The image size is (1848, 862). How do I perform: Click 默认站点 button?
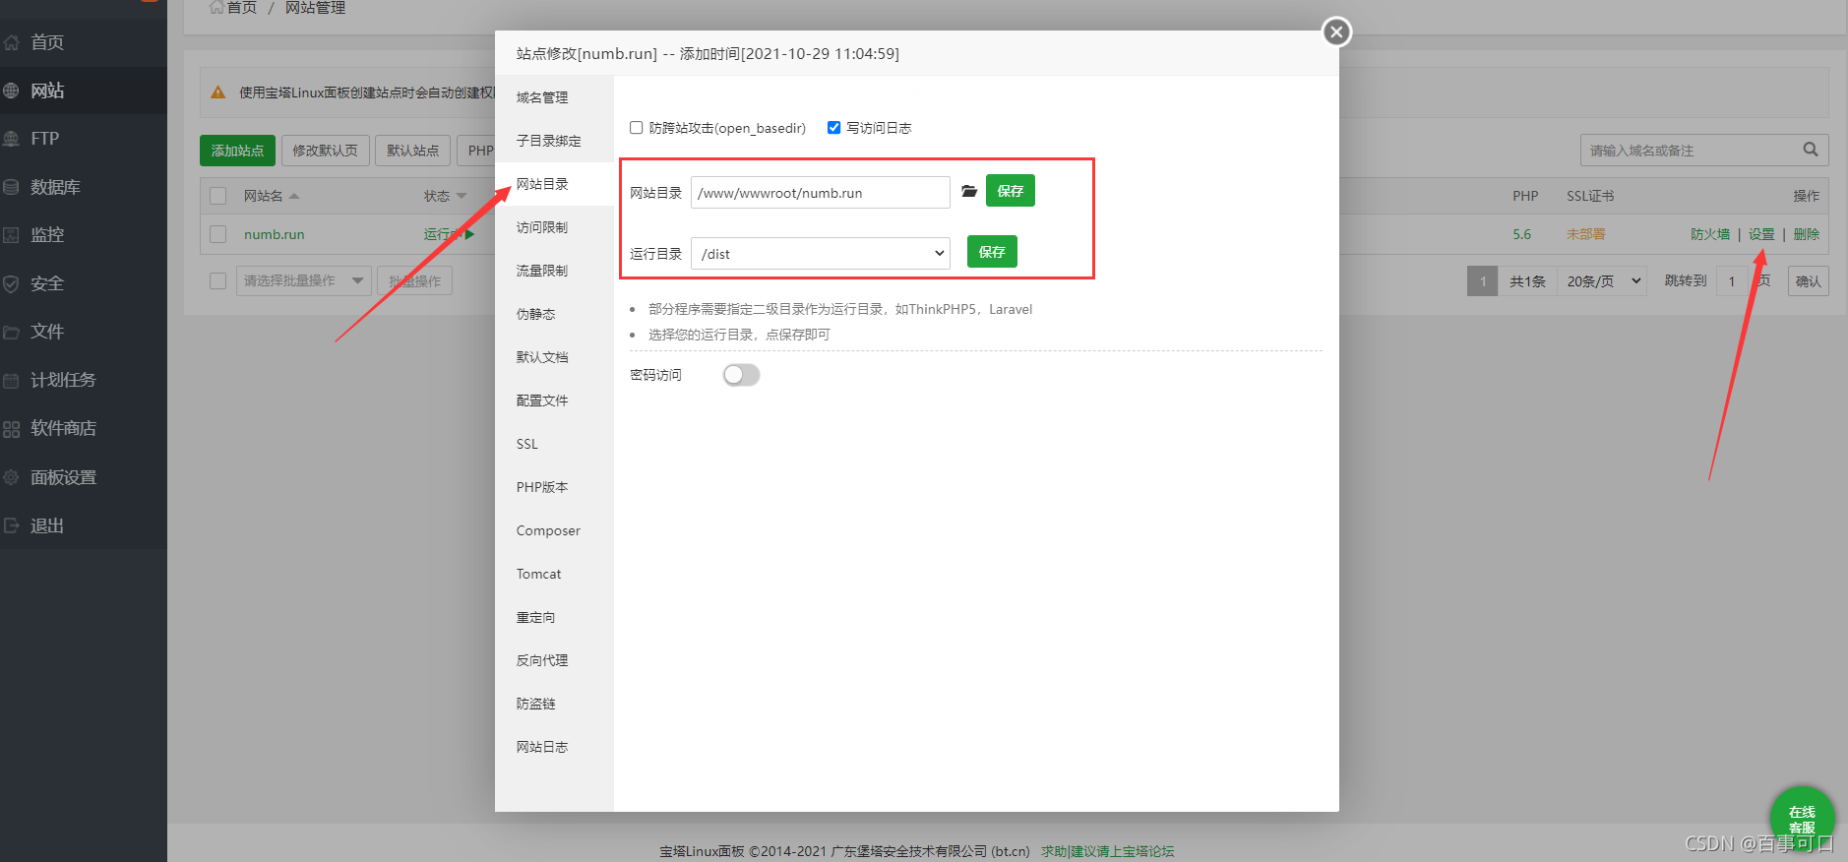412,151
